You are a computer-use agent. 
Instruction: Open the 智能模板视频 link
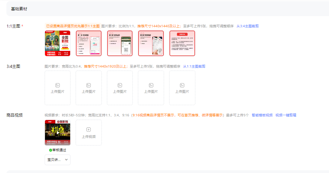pos(262,115)
